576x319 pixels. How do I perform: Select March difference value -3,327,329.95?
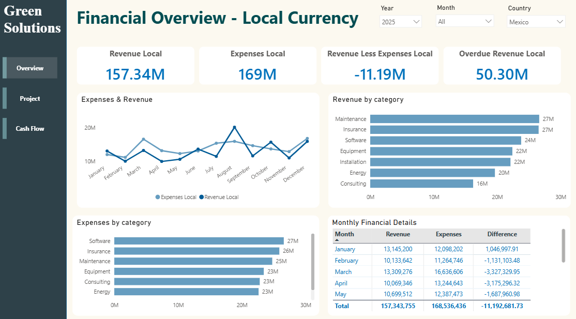pos(502,272)
